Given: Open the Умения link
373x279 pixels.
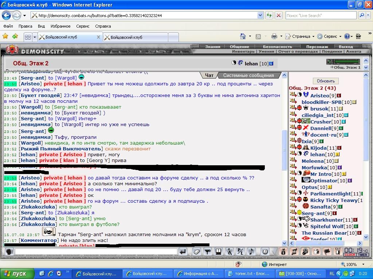Looking at the screenshot, I should (x=266, y=51).
